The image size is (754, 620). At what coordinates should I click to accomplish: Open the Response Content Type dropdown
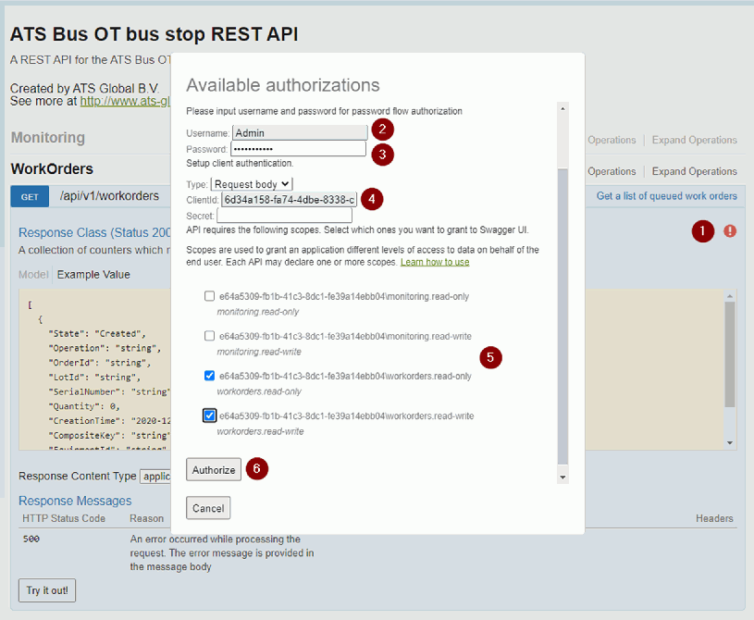coord(154,476)
